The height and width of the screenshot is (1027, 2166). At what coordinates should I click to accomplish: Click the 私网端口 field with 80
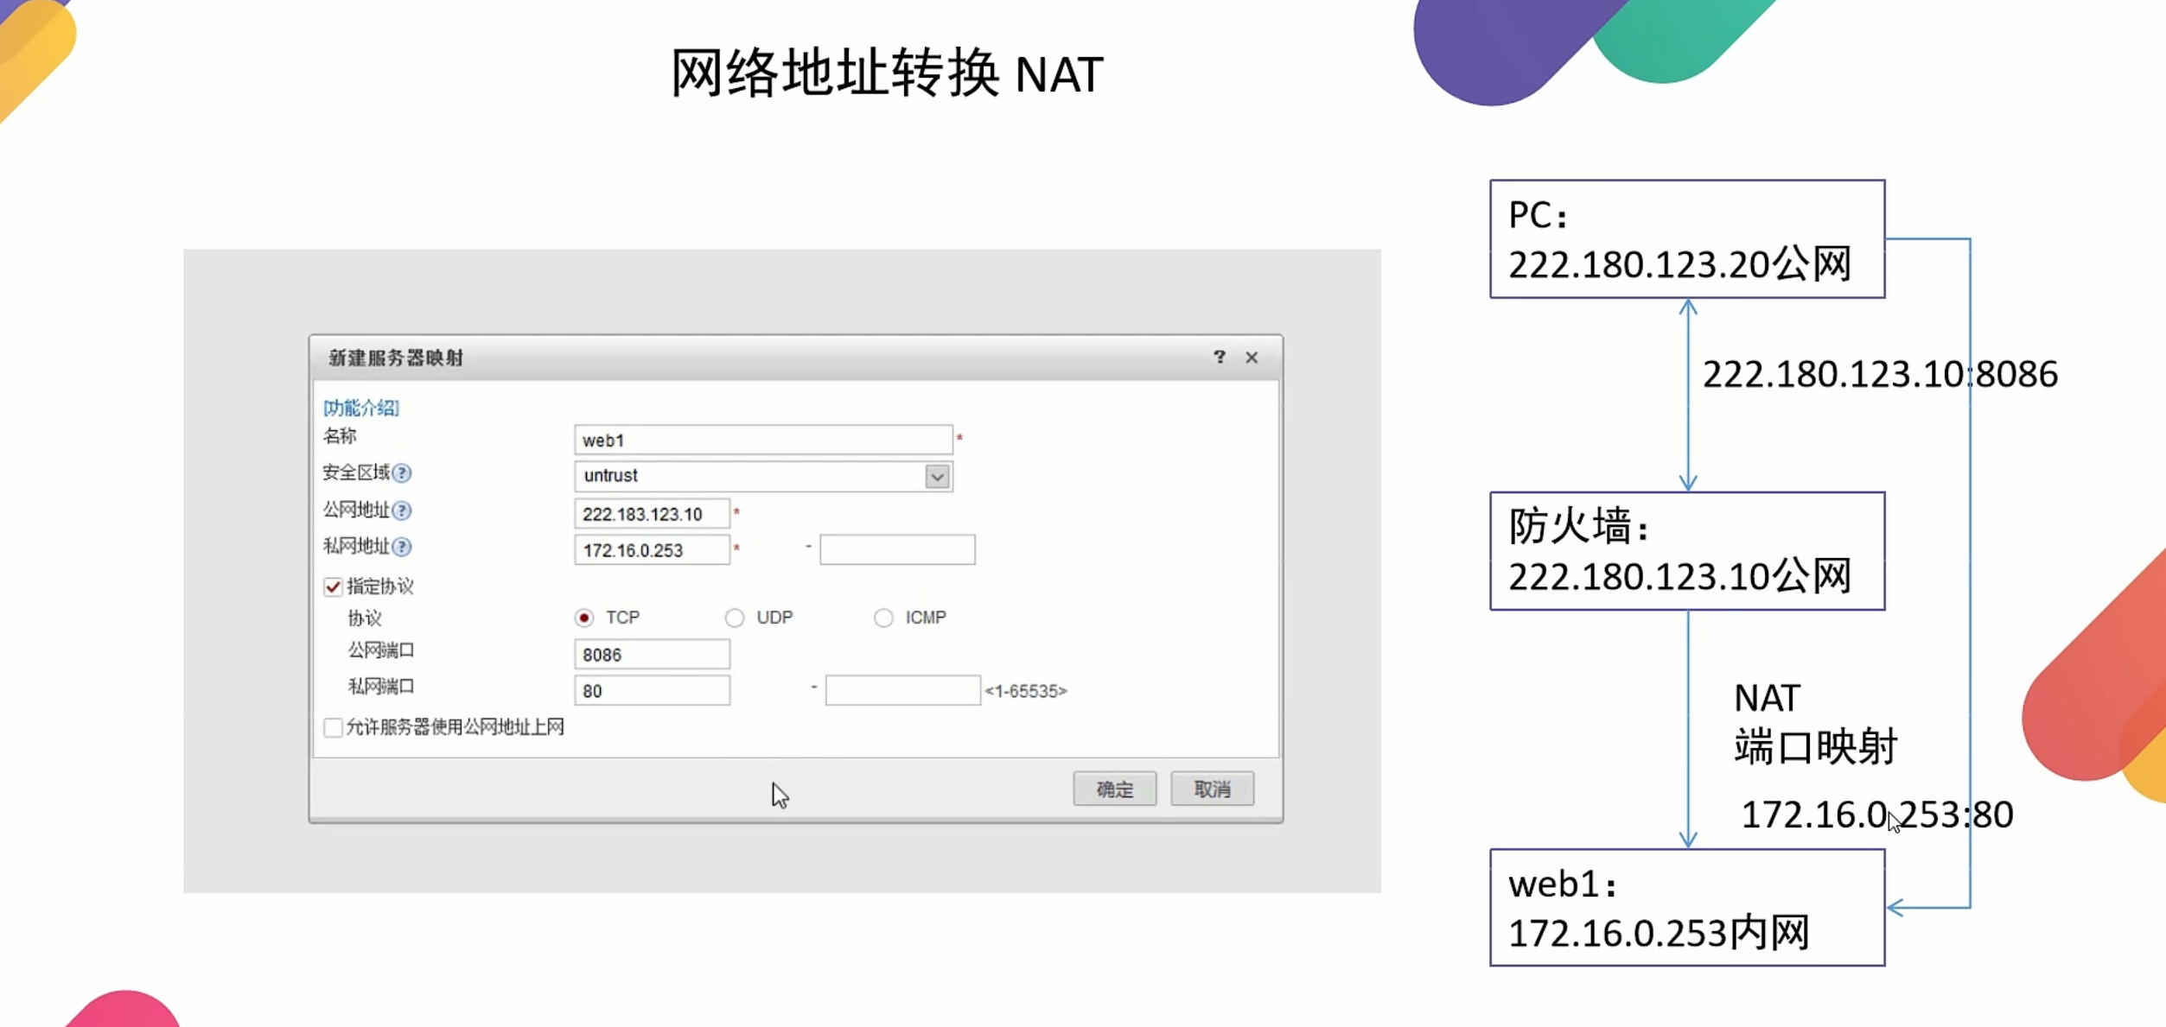click(x=652, y=691)
